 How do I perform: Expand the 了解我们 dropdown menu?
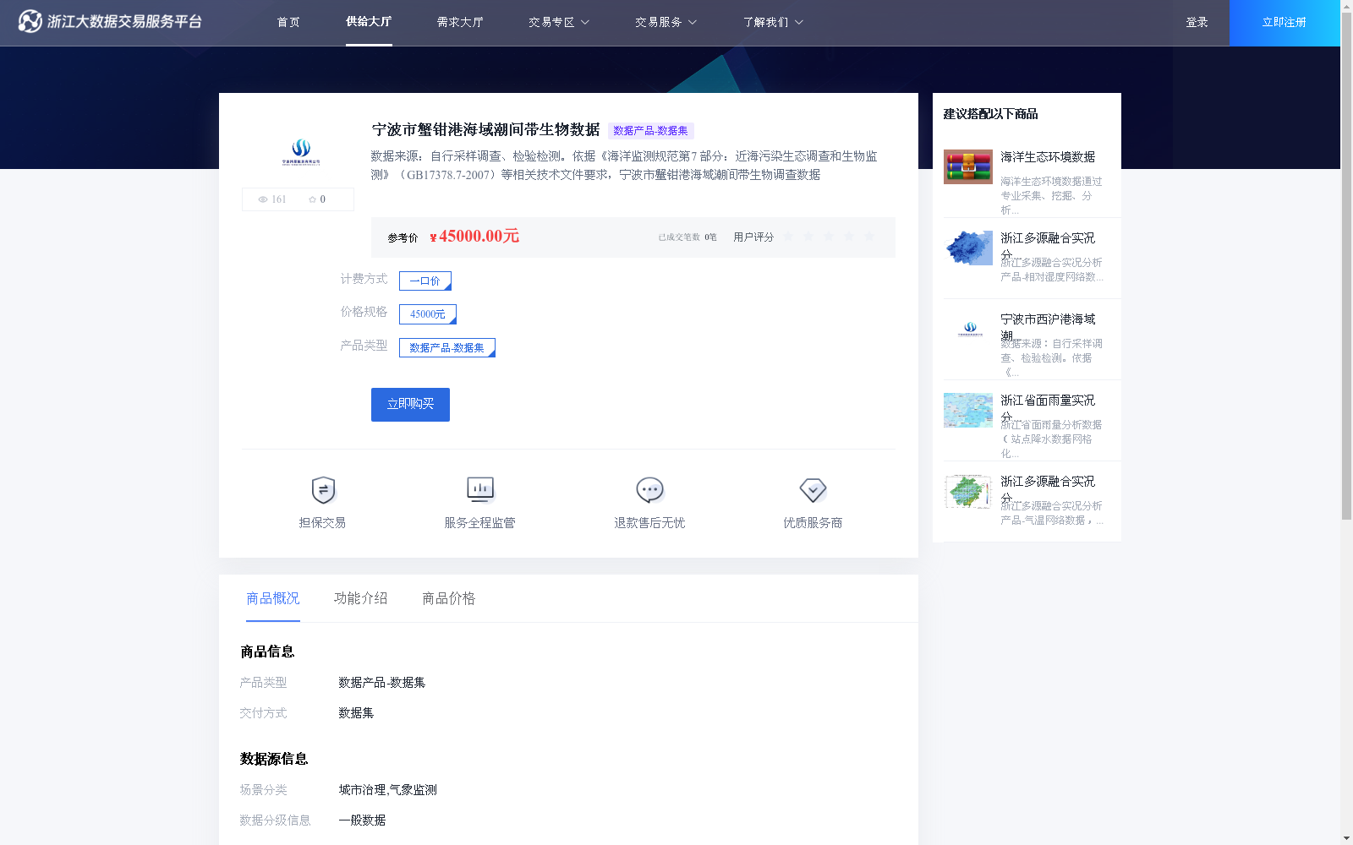point(773,23)
